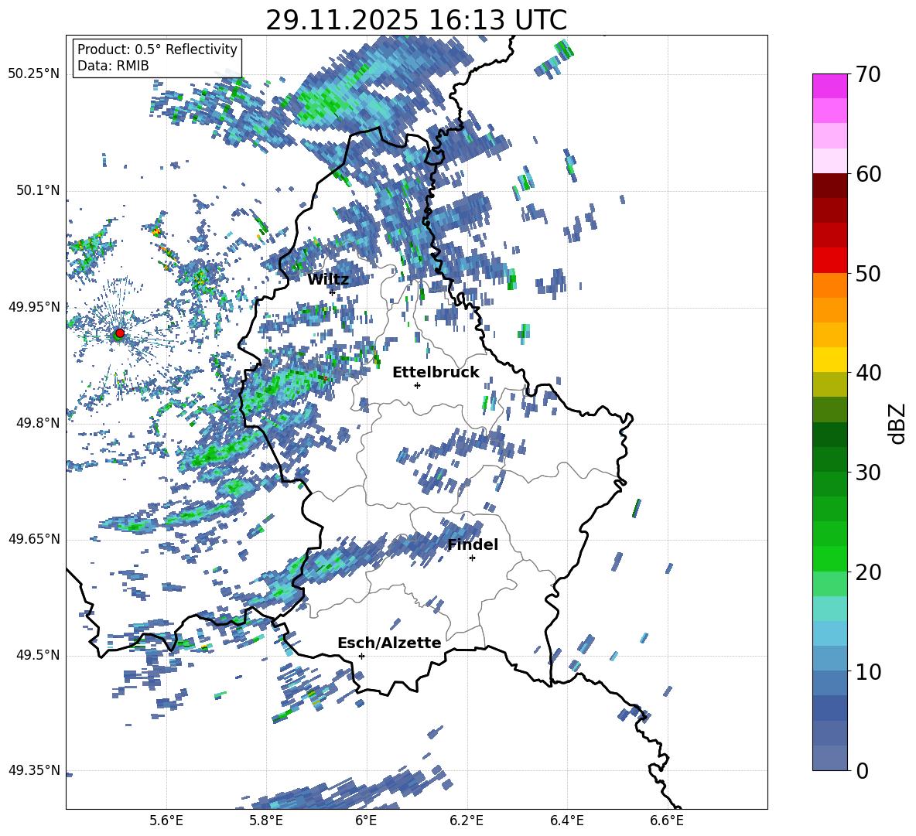Click the 49.5°N latitude label
Screen dimensions: 916x836
[x=38, y=655]
